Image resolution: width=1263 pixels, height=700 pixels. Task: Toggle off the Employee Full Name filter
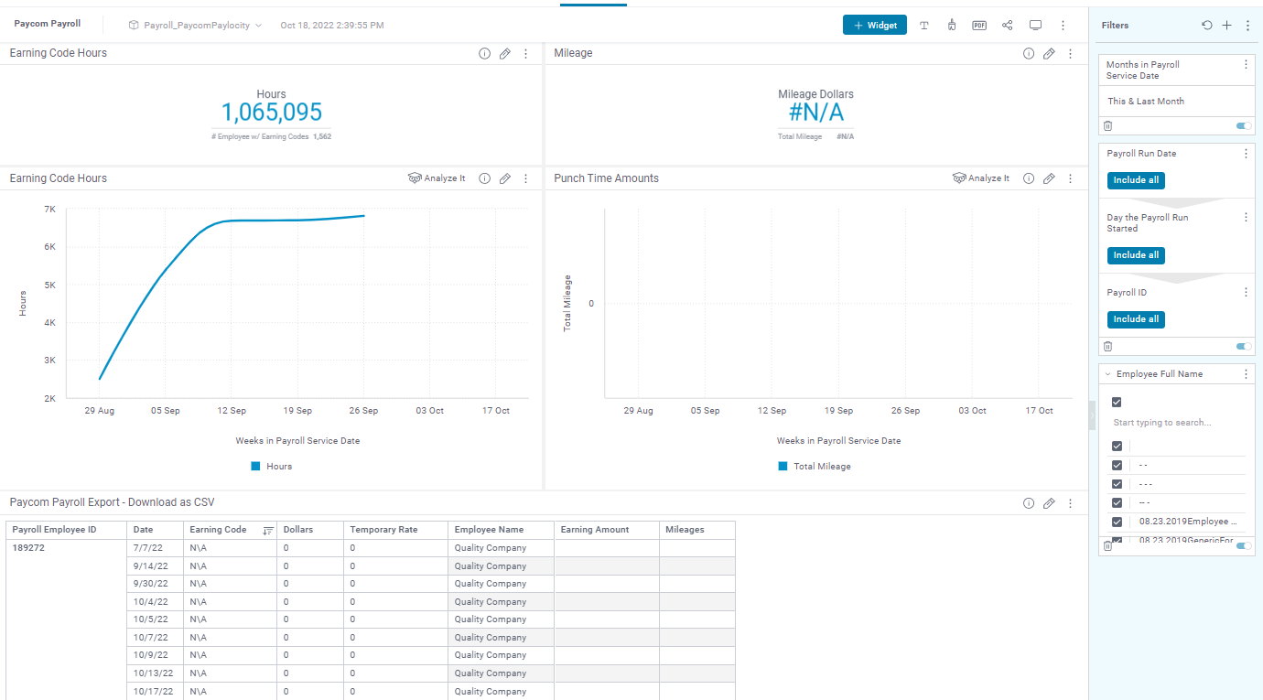(x=1244, y=545)
